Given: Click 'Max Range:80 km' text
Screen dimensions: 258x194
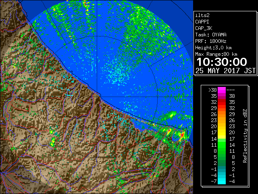Looking at the screenshot, I should tap(216, 54).
